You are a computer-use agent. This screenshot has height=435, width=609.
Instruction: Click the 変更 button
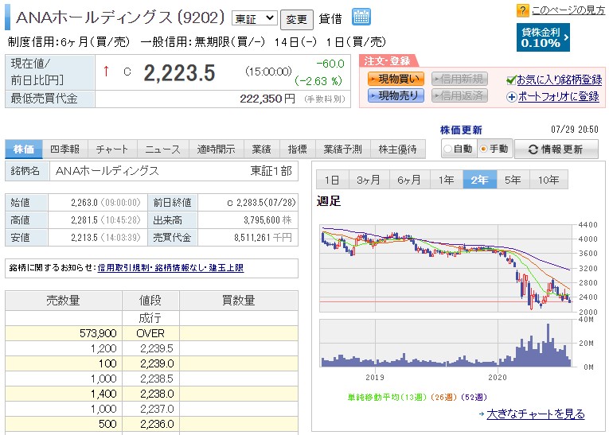click(x=297, y=19)
